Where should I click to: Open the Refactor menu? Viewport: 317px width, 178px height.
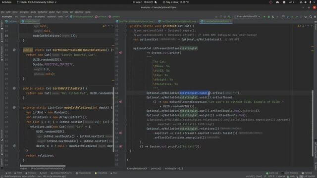[x=43, y=12]
